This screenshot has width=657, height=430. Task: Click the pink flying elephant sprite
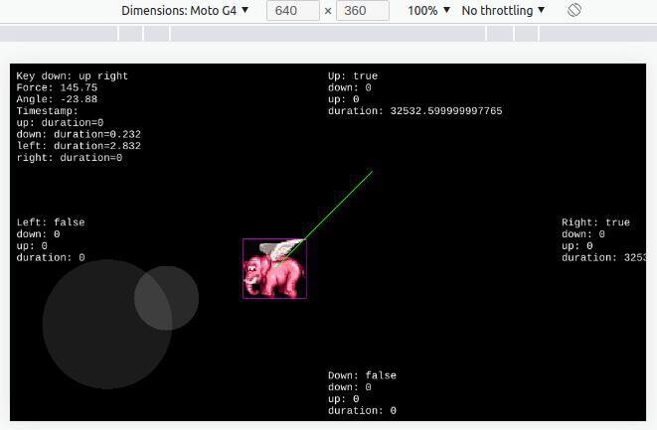274,268
